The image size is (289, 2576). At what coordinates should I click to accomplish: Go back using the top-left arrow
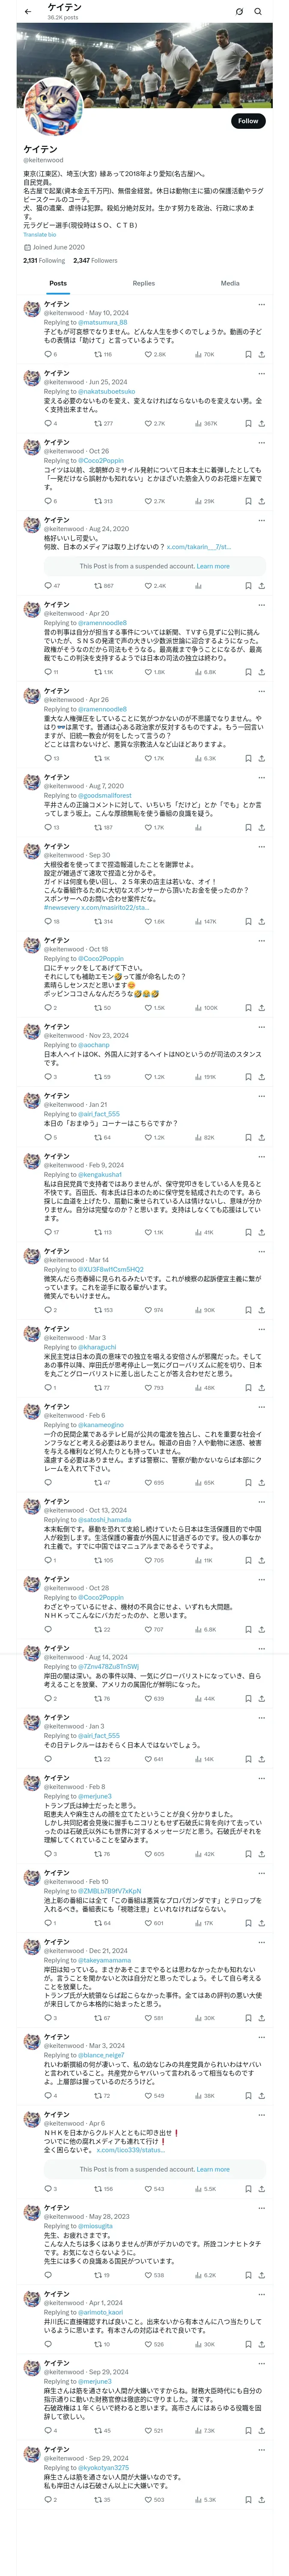click(x=27, y=12)
